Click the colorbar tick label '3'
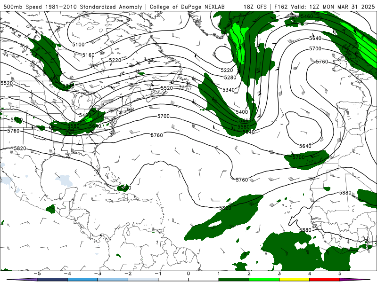377x282 pixels. (279, 274)
